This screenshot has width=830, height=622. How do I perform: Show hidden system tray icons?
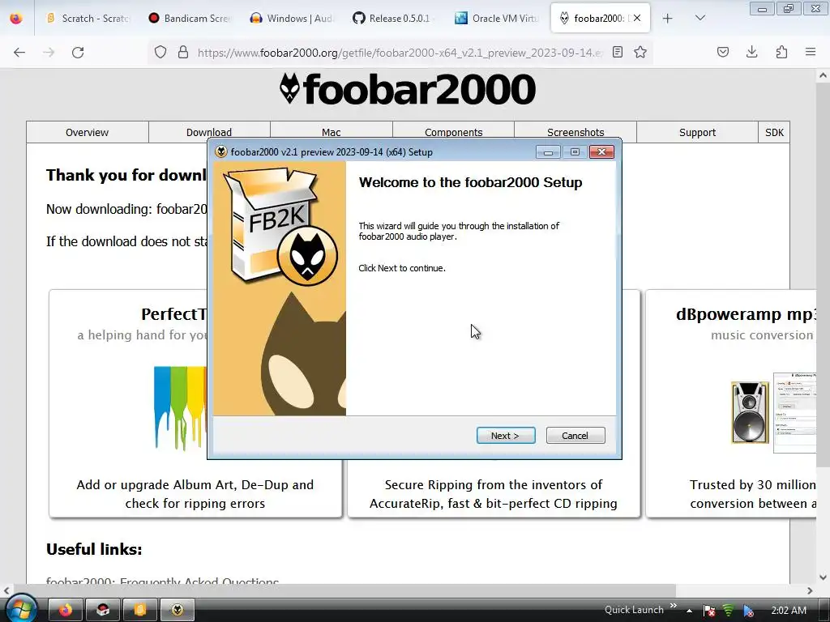point(689,611)
